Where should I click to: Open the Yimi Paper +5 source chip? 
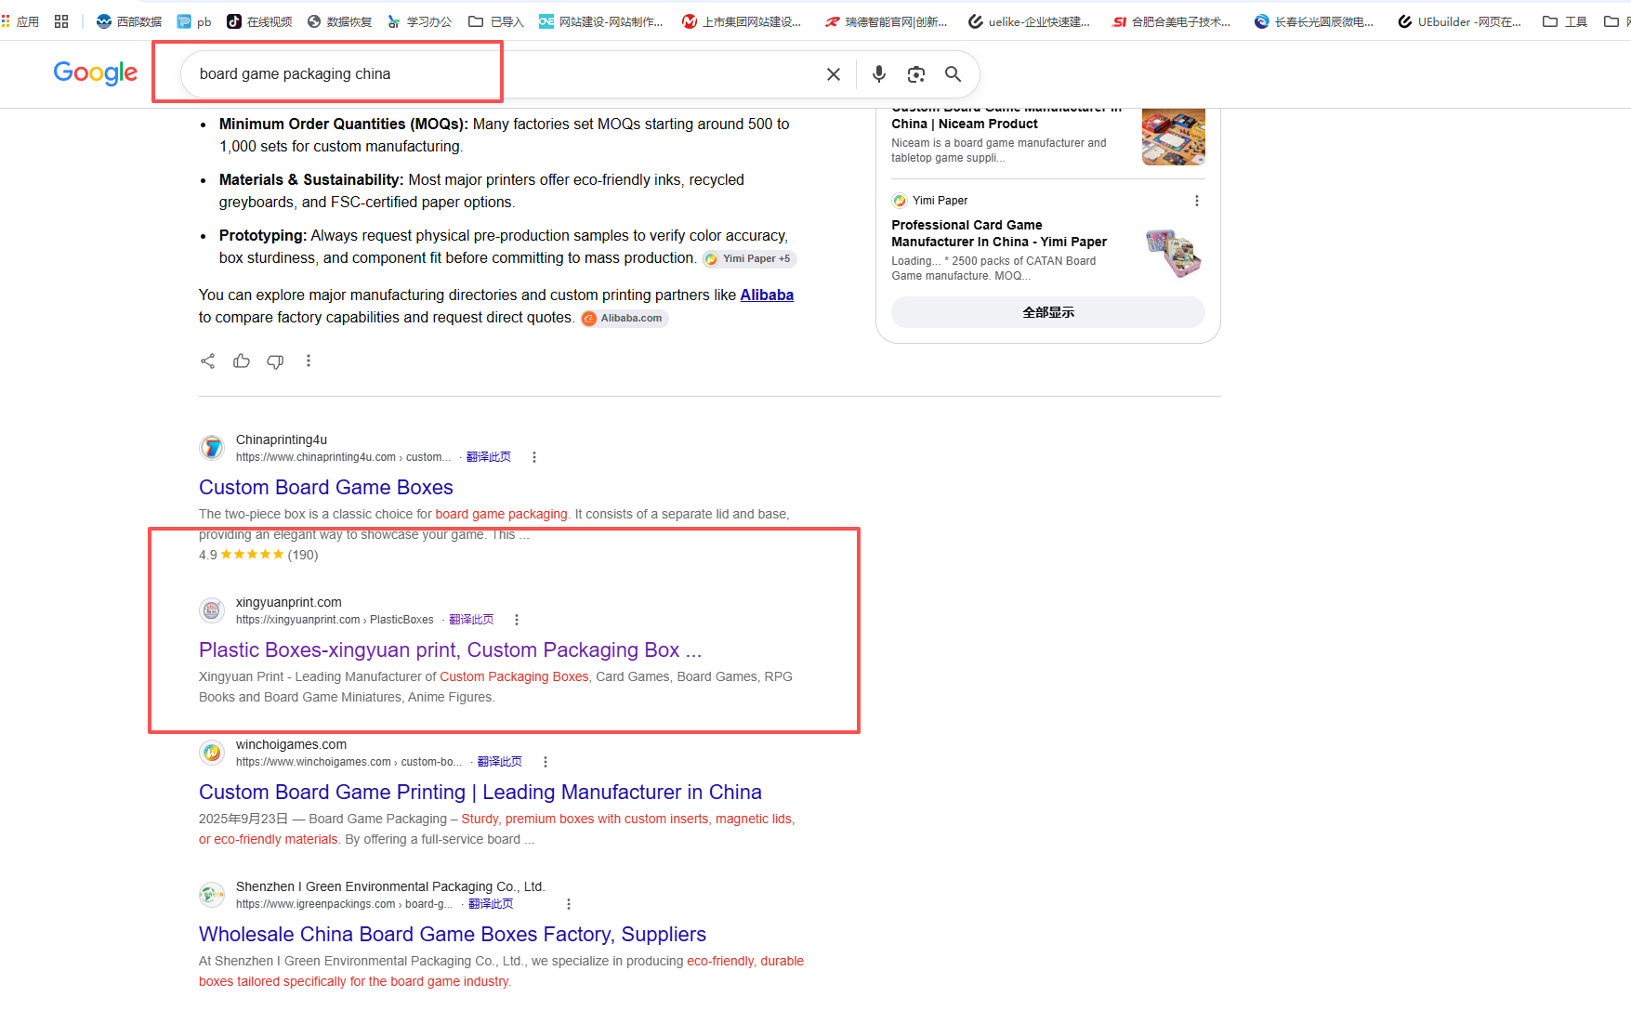click(x=749, y=259)
